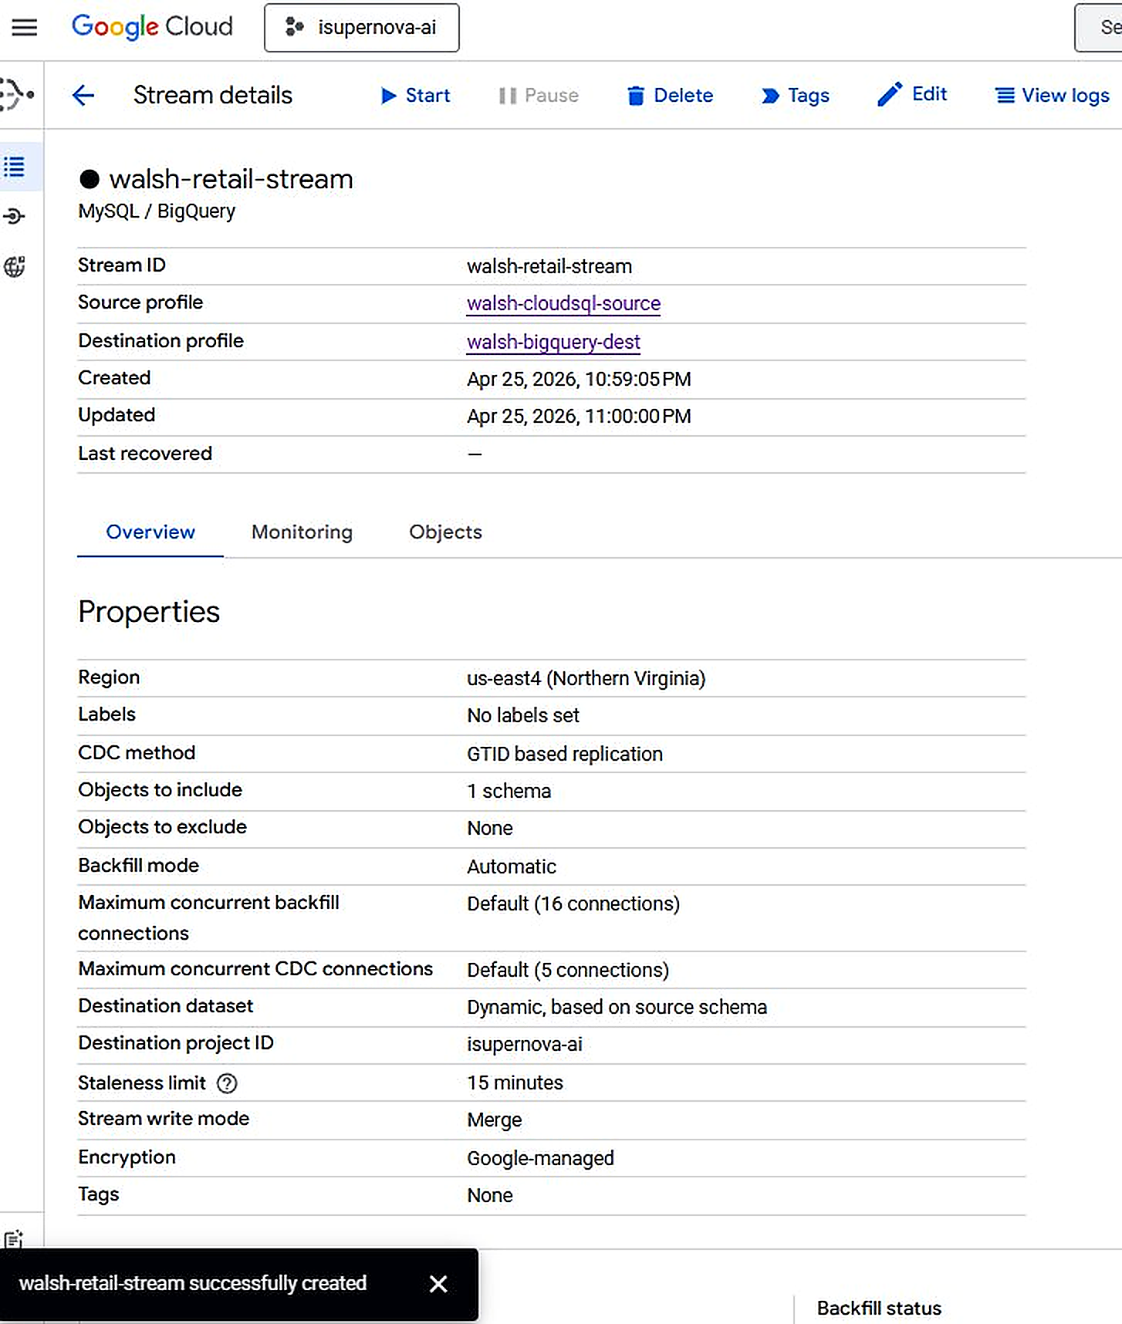Click the CDC method label
This screenshot has width=1122, height=1324.
[137, 753]
